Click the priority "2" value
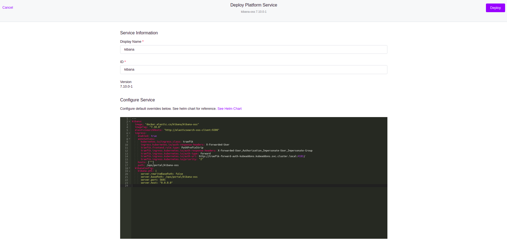The height and width of the screenshot is (242, 507). (x=201, y=159)
